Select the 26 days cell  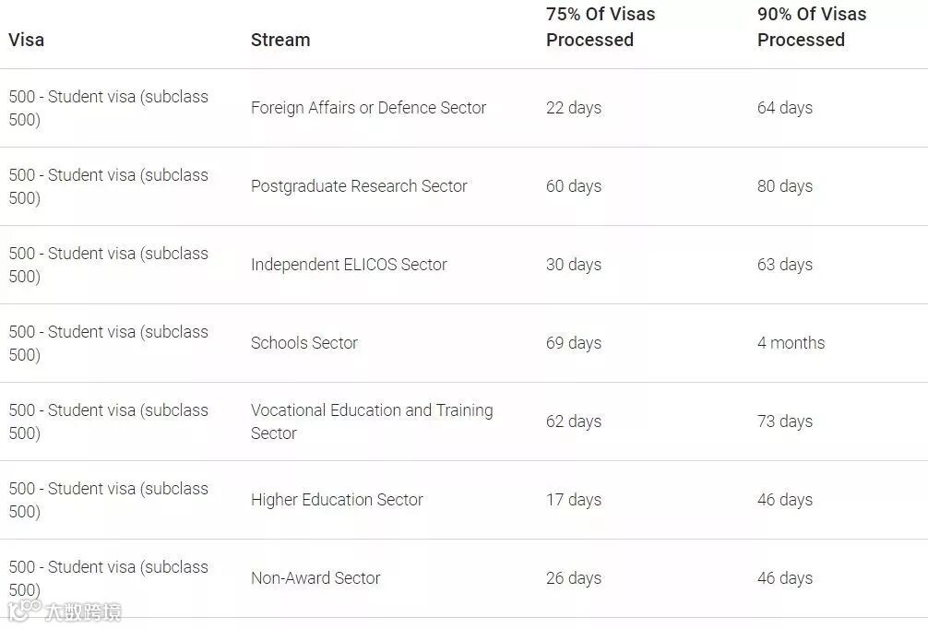(574, 578)
